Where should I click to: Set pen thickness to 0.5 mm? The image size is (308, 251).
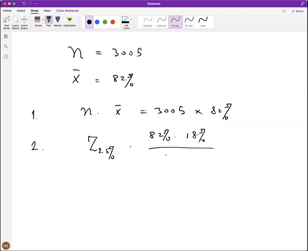(175, 22)
